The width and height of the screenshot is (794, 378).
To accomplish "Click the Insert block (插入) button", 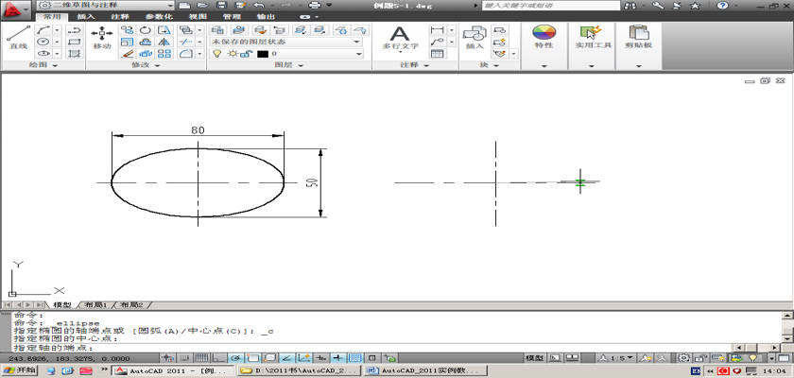I will 475,39.
